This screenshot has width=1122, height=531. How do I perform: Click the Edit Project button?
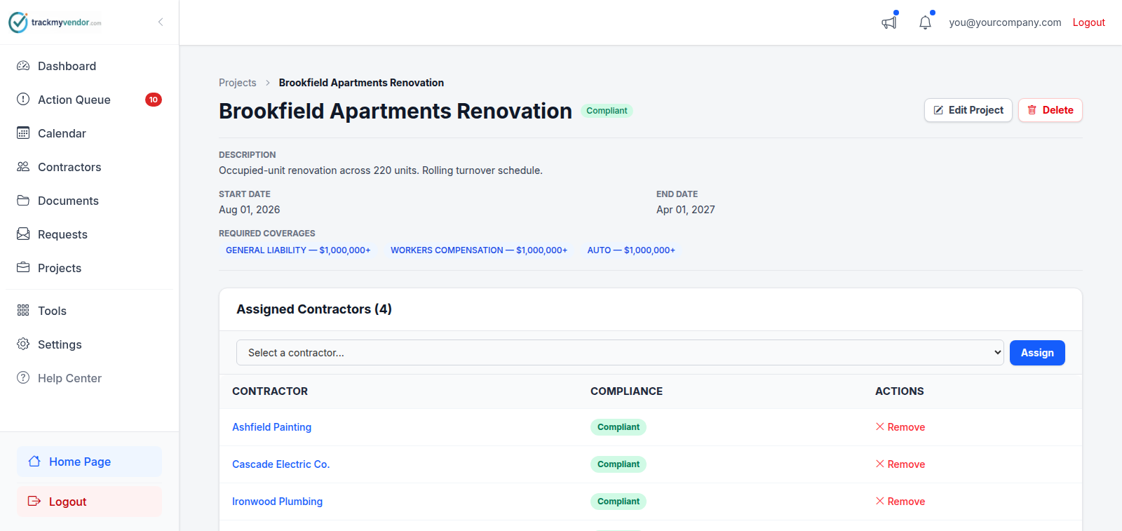point(968,110)
